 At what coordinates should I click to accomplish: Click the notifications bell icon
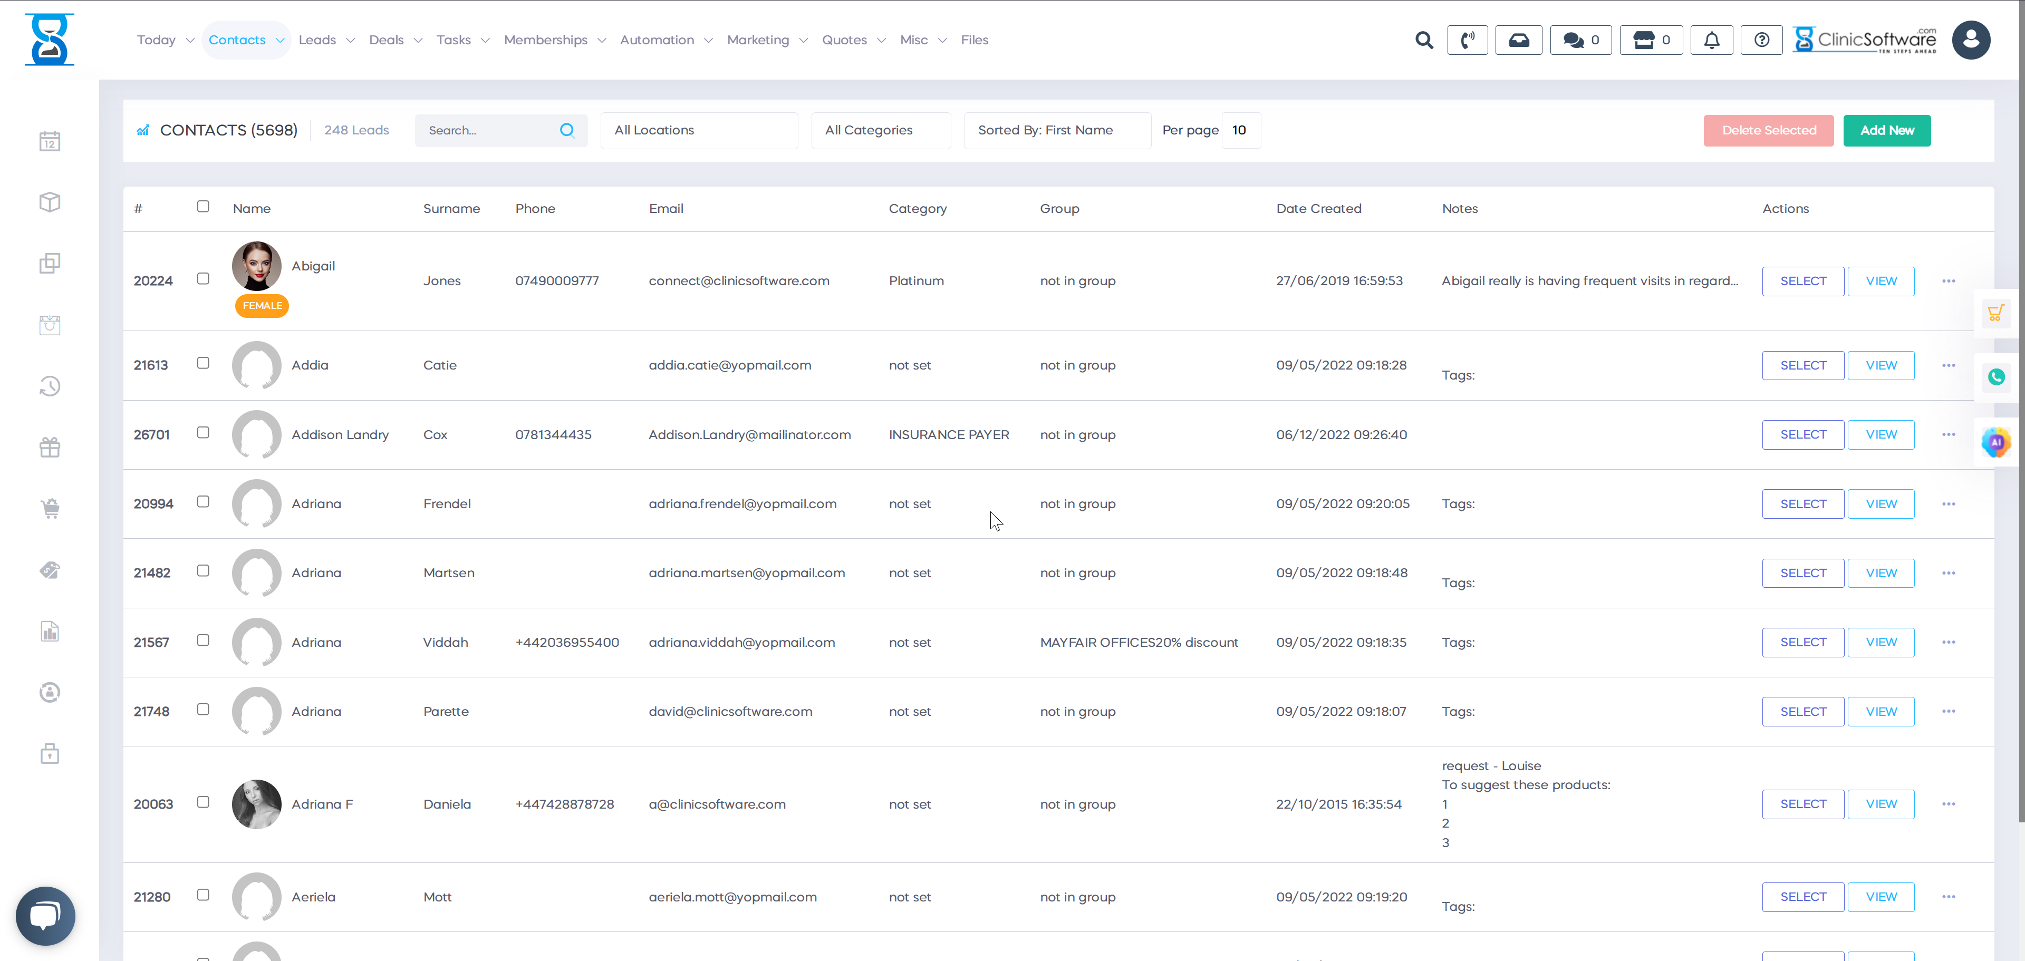(x=1711, y=40)
